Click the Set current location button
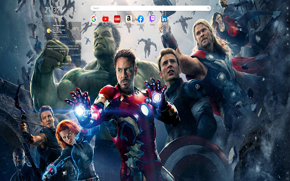The height and width of the screenshot is (181, 290). pos(60,36)
